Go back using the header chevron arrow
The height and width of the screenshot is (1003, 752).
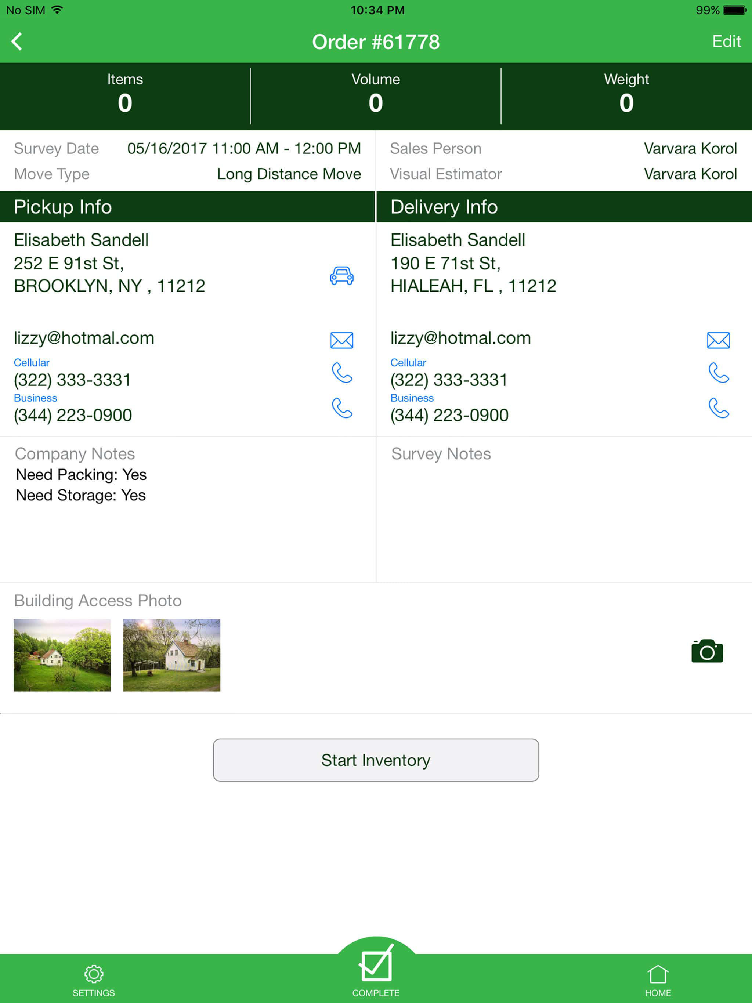coord(17,41)
